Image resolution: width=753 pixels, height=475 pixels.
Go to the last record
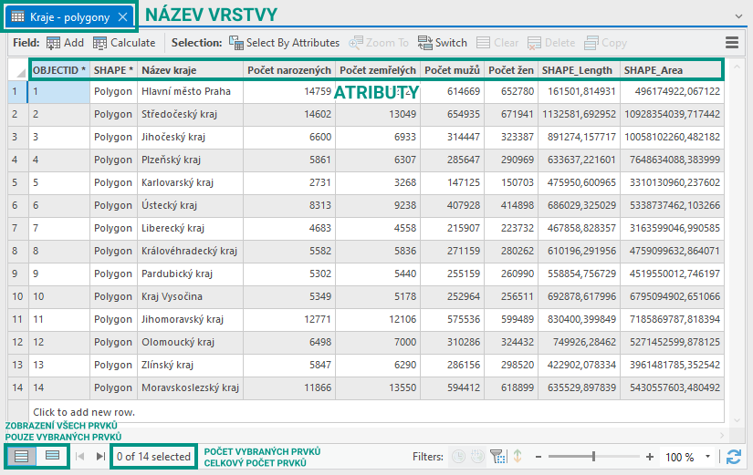[100, 457]
